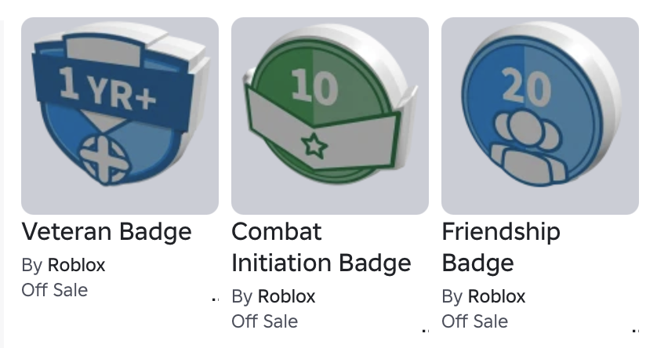Click Off Sale label under Veteran Badge
Viewport: 657px width, 348px height.
[55, 290]
